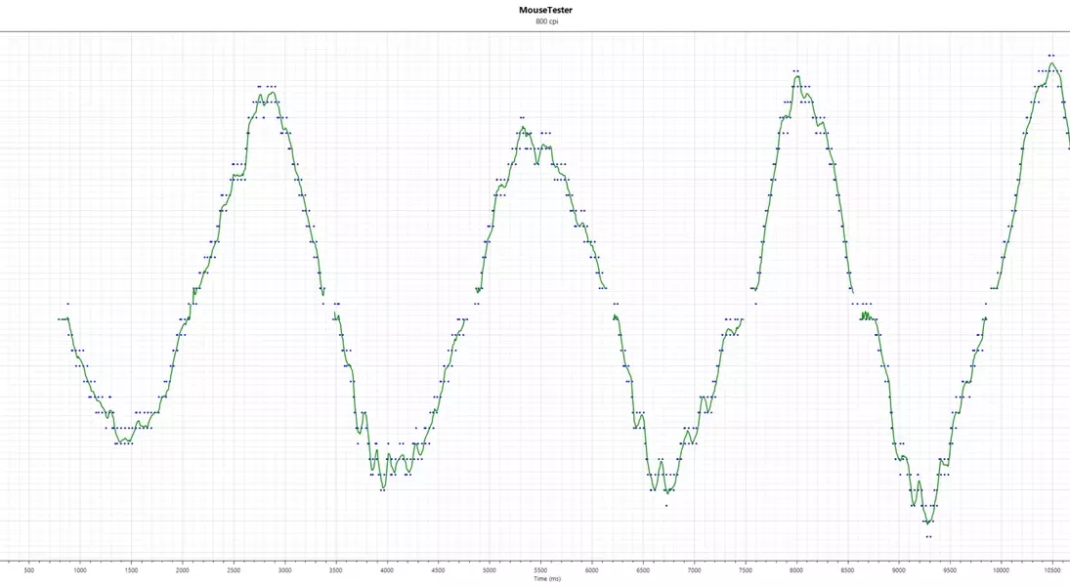The width and height of the screenshot is (1070, 586).
Task: Click the 5500 time axis label
Action: pos(540,570)
